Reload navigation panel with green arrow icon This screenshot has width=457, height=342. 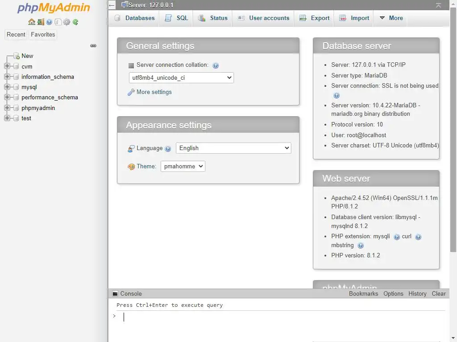tap(75, 22)
